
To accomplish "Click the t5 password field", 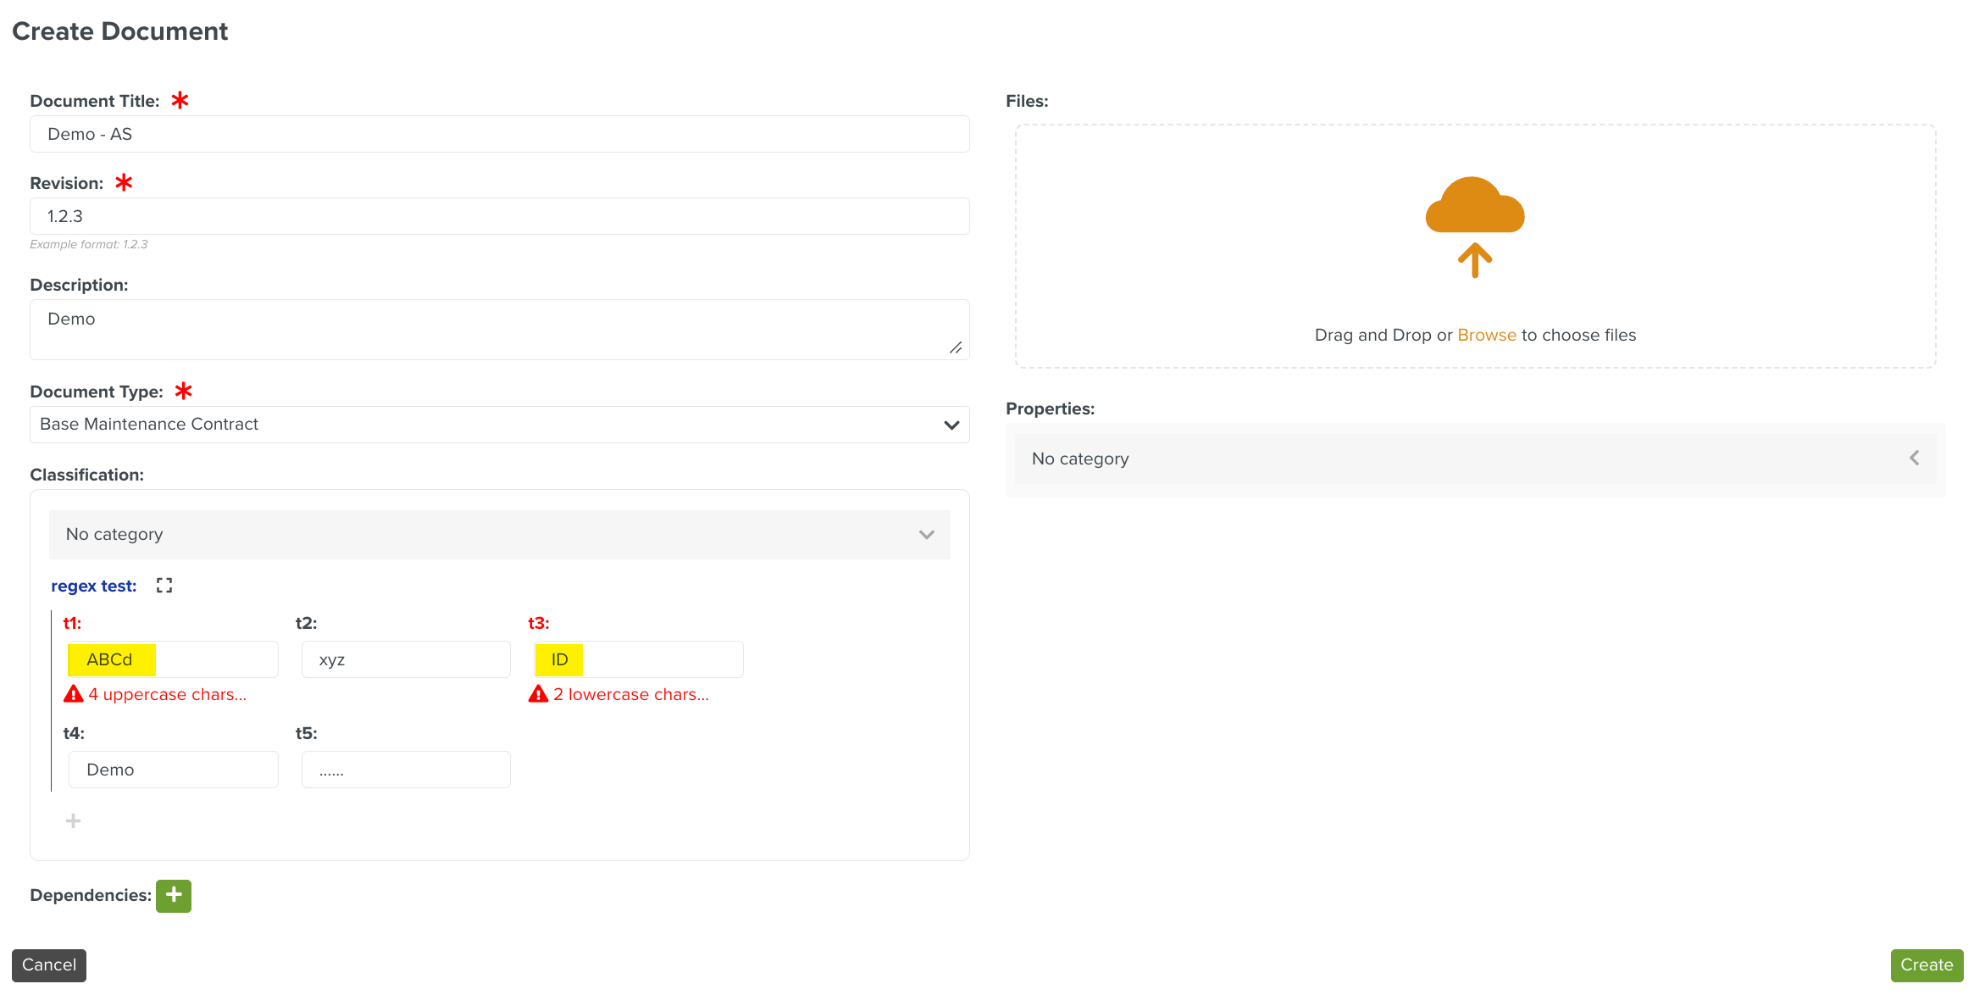I will (x=406, y=770).
